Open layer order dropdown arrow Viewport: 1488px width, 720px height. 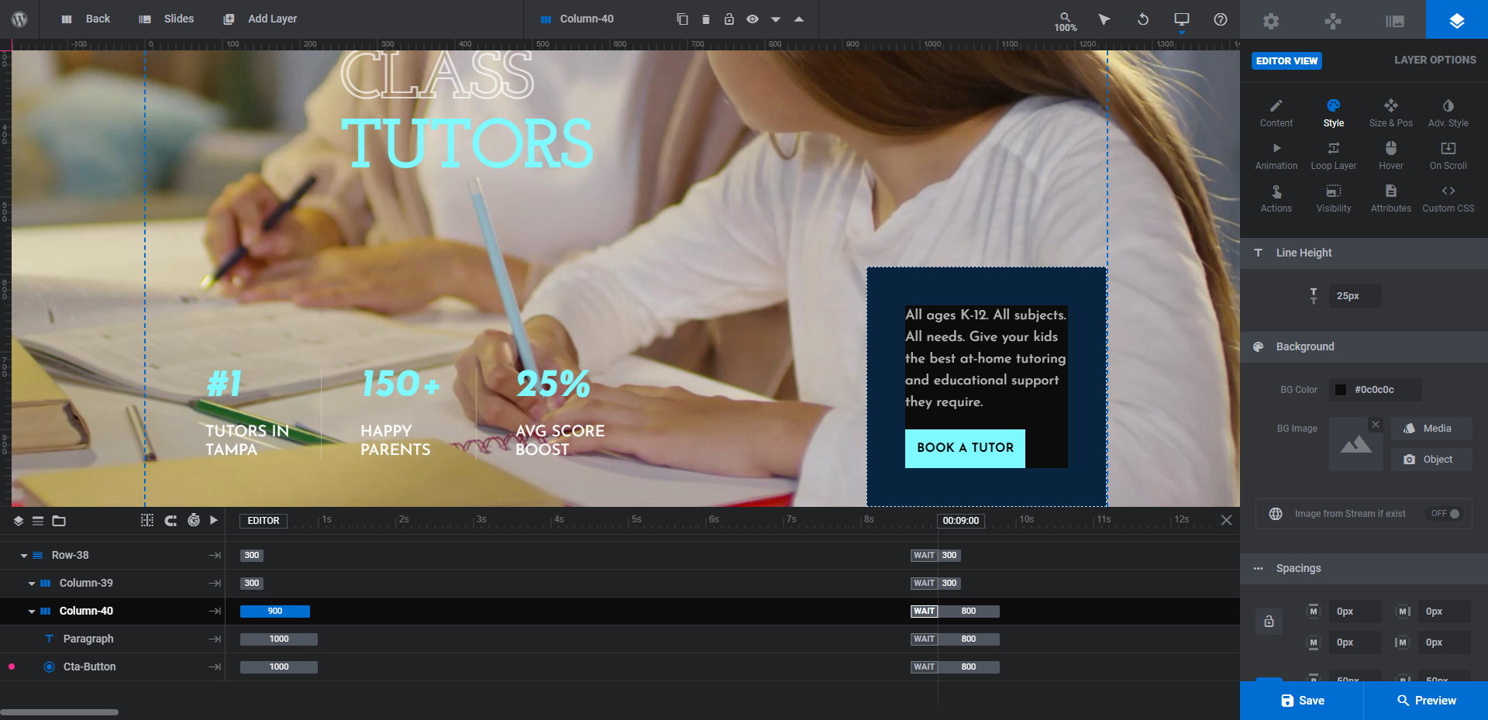(776, 19)
